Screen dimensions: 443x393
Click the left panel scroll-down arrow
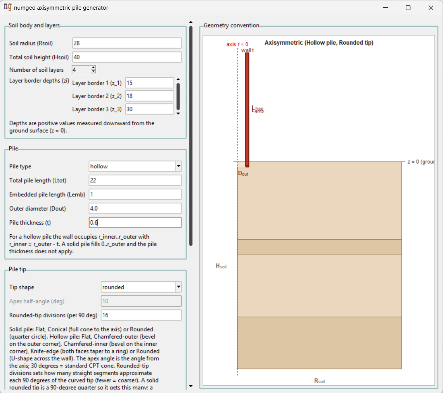click(191, 386)
